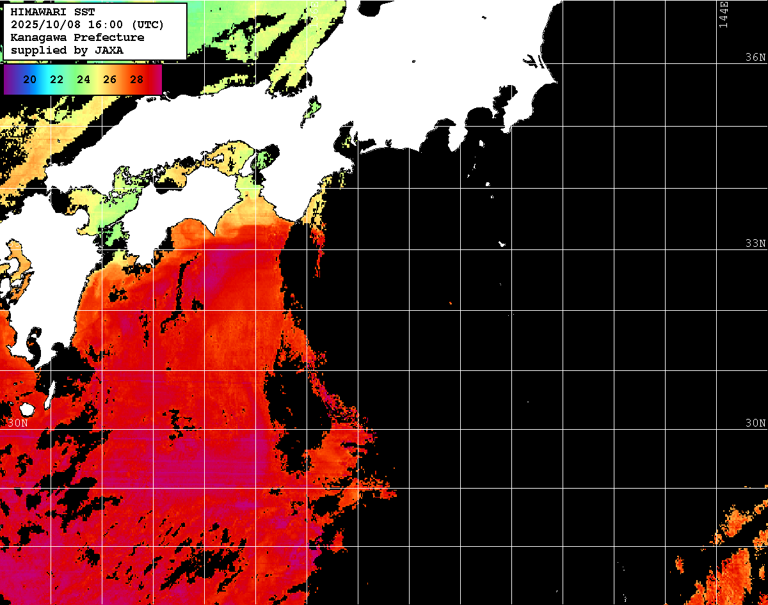Select the 20 value on the color scale
This screenshot has width=768, height=605.
29,79
